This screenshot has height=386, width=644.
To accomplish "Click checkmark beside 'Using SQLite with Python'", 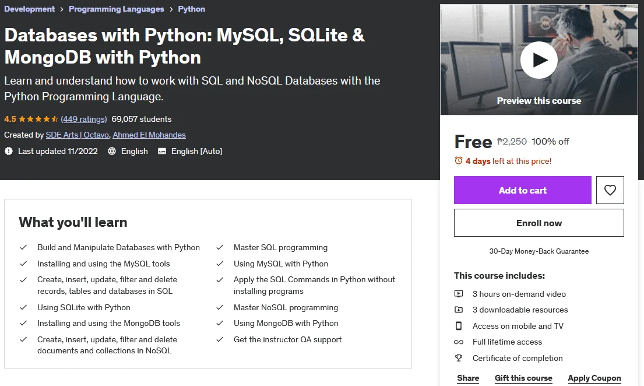I will pos(23,307).
